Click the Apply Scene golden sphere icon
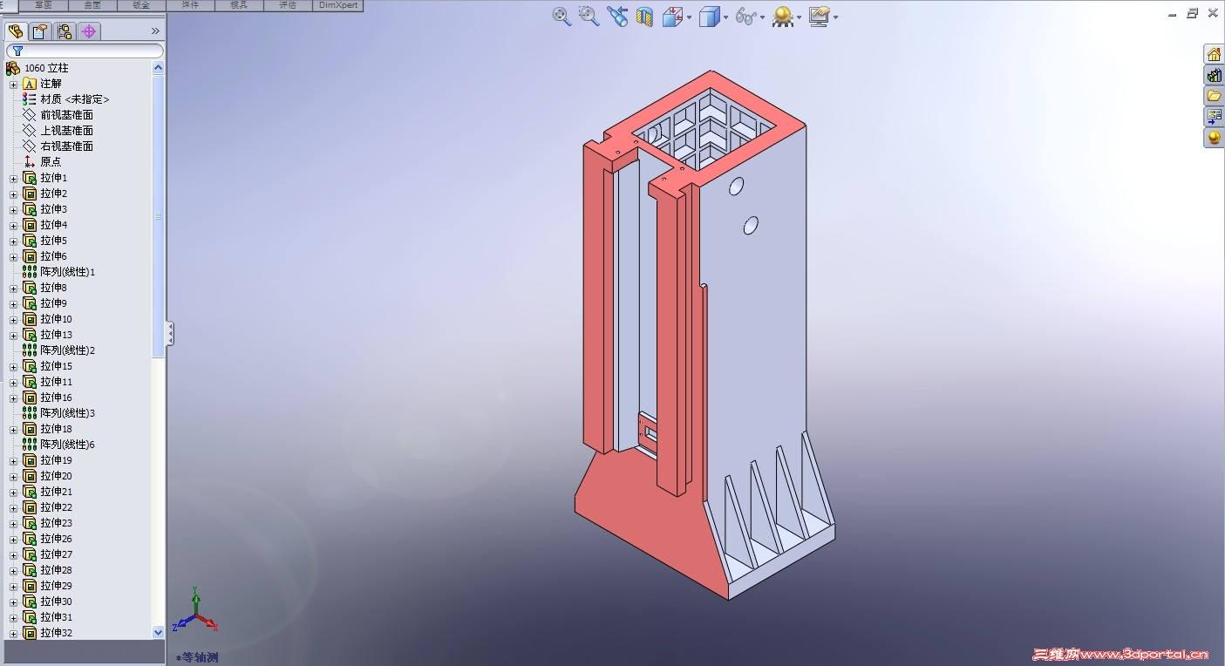 click(x=782, y=17)
